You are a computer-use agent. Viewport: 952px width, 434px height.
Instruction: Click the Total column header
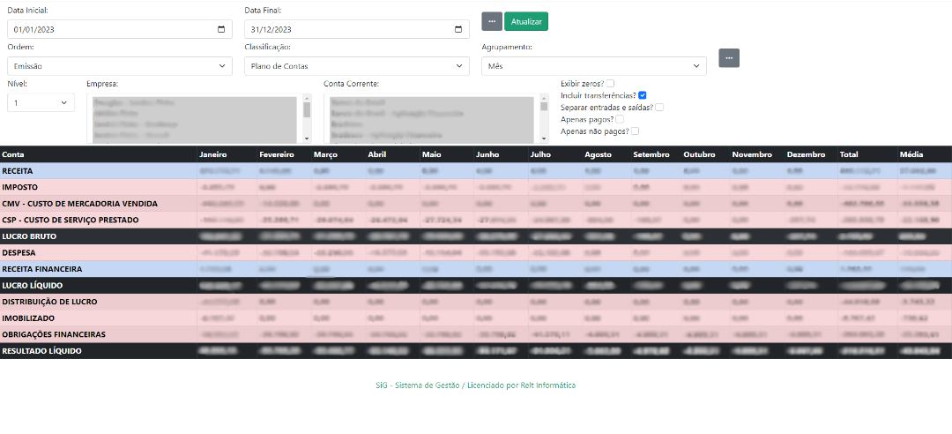click(849, 154)
